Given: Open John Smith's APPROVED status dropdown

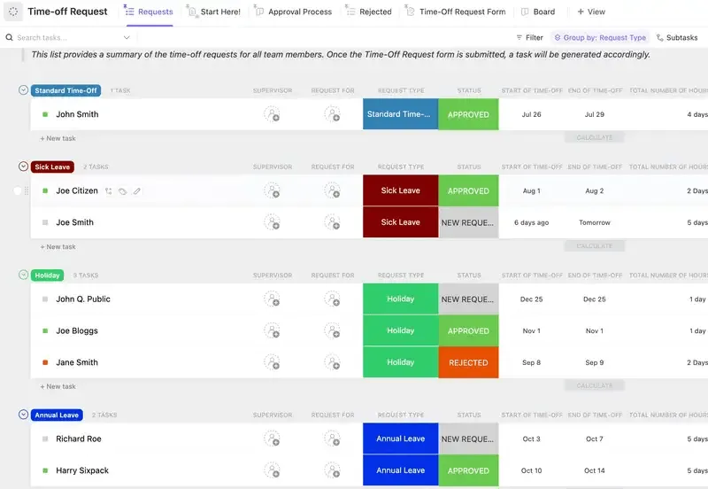Looking at the screenshot, I should [468, 114].
